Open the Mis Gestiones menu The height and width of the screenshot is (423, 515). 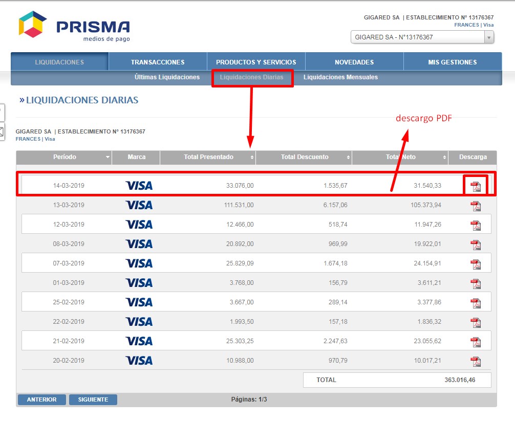click(452, 62)
